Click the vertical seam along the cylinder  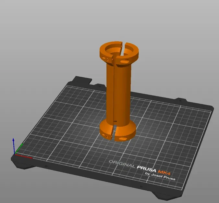114,94
